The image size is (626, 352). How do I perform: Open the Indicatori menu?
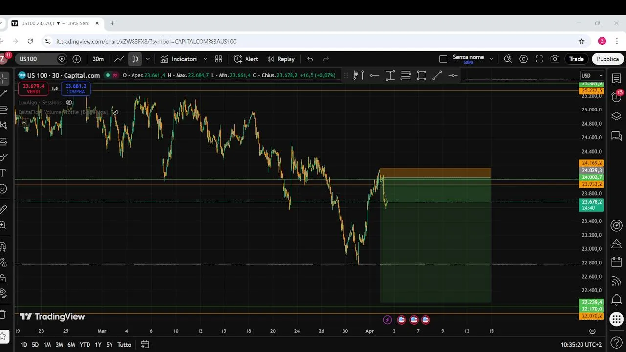click(x=179, y=59)
